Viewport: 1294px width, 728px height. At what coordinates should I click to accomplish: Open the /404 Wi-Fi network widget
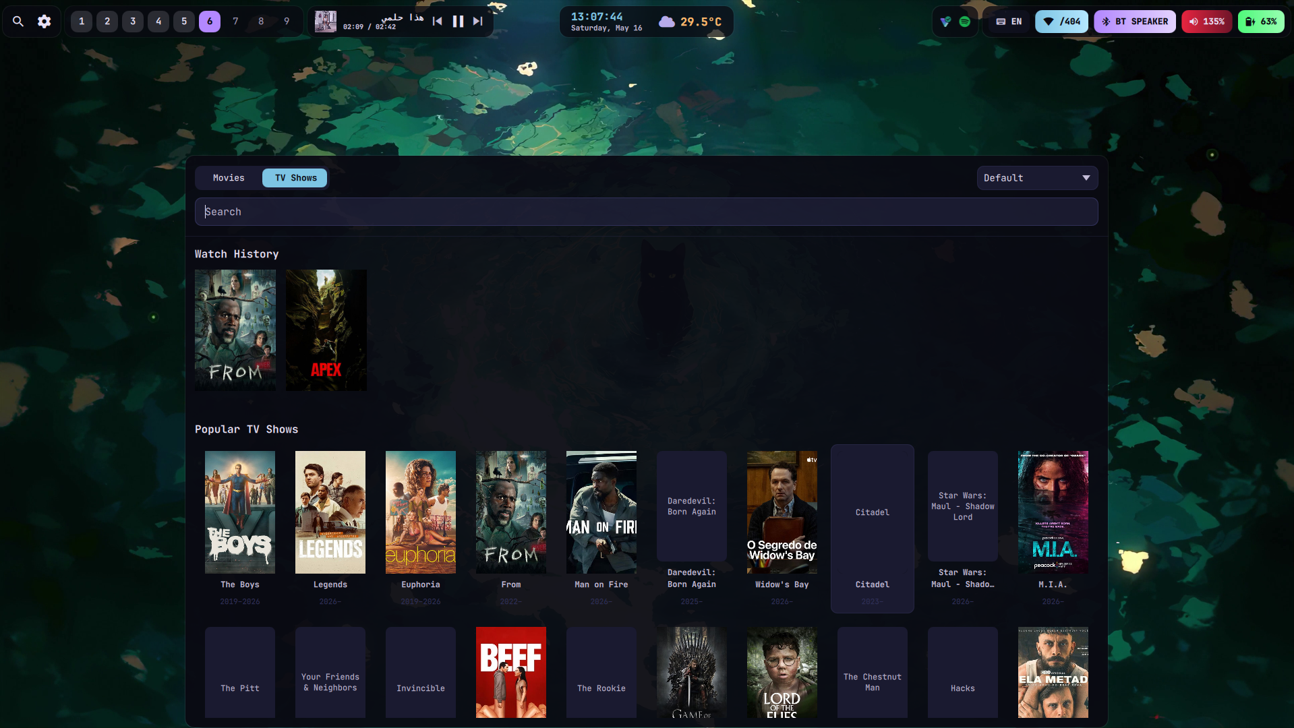point(1061,22)
